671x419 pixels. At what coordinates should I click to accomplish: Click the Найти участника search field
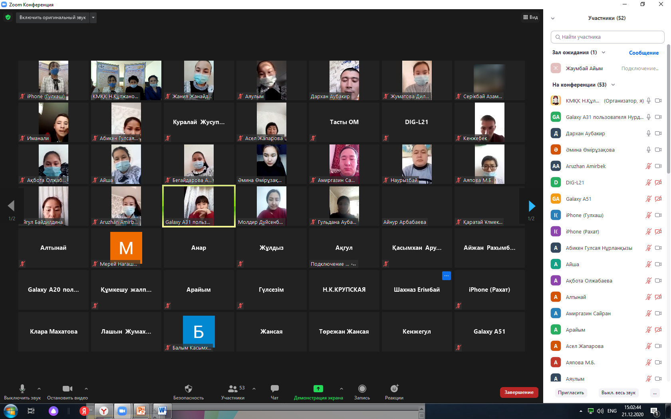(607, 37)
